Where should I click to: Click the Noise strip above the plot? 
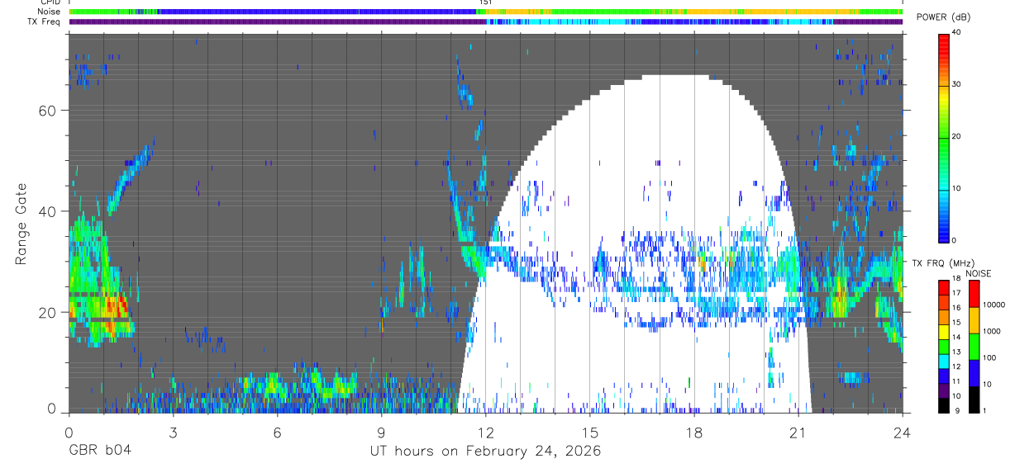[x=485, y=12]
